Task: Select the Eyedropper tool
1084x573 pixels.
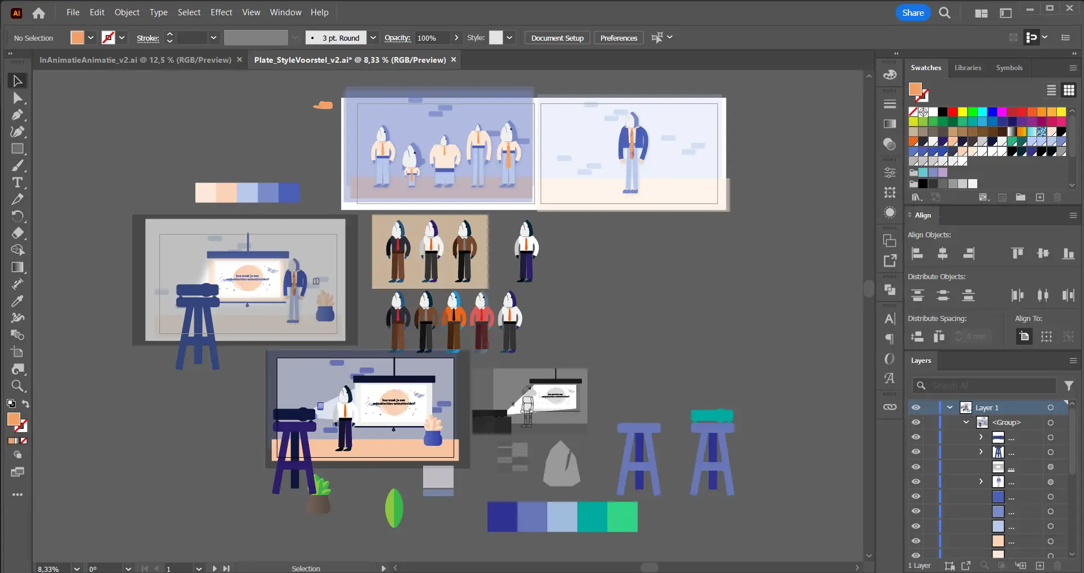Action: pos(18,301)
